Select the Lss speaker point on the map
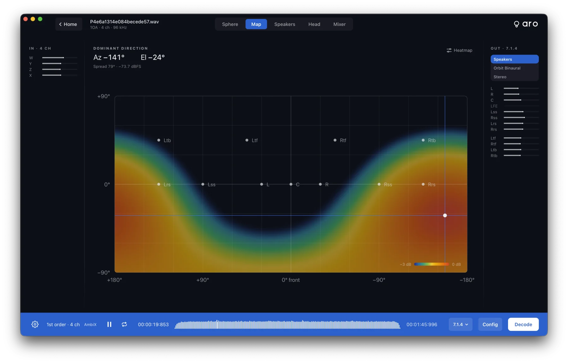The width and height of the screenshot is (568, 363). [x=203, y=184]
